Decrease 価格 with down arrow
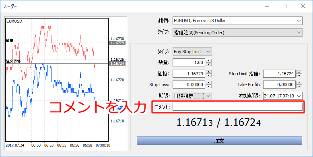The height and width of the screenshot is (157, 313). [208, 76]
